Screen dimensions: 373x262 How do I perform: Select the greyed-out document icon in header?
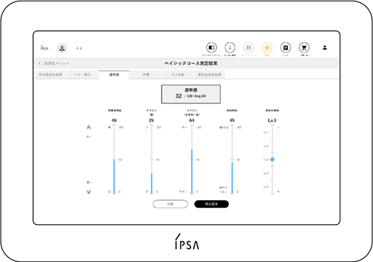click(248, 47)
